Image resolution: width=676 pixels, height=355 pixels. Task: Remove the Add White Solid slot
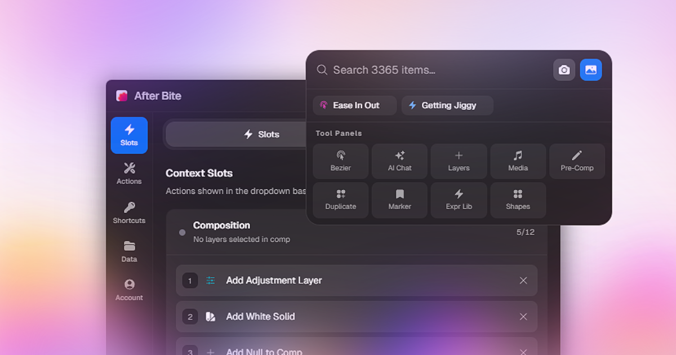click(523, 317)
